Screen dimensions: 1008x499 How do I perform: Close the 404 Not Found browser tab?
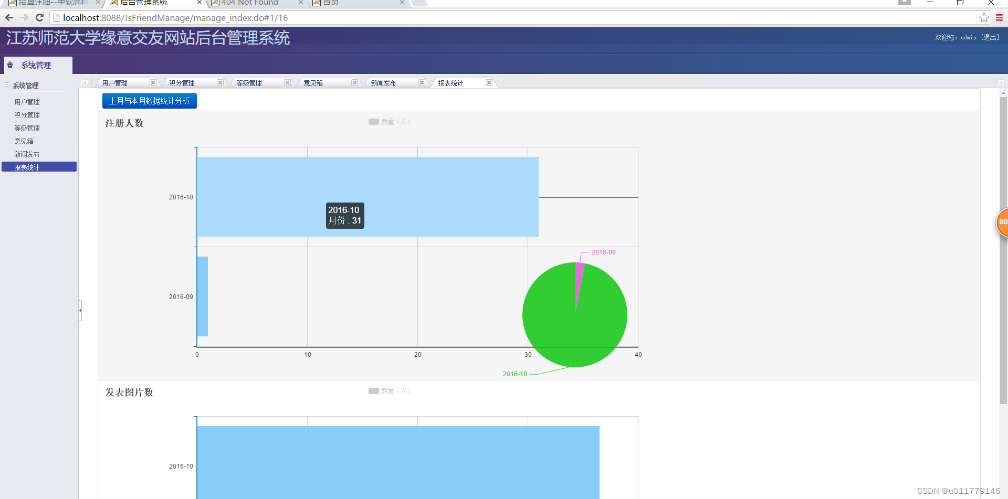[301, 3]
